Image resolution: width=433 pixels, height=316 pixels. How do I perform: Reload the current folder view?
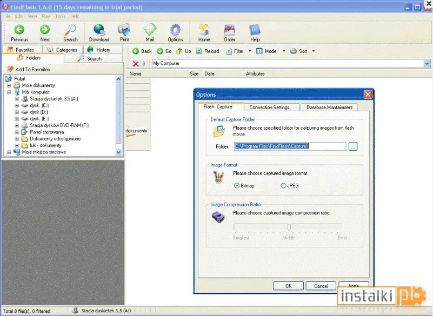208,51
